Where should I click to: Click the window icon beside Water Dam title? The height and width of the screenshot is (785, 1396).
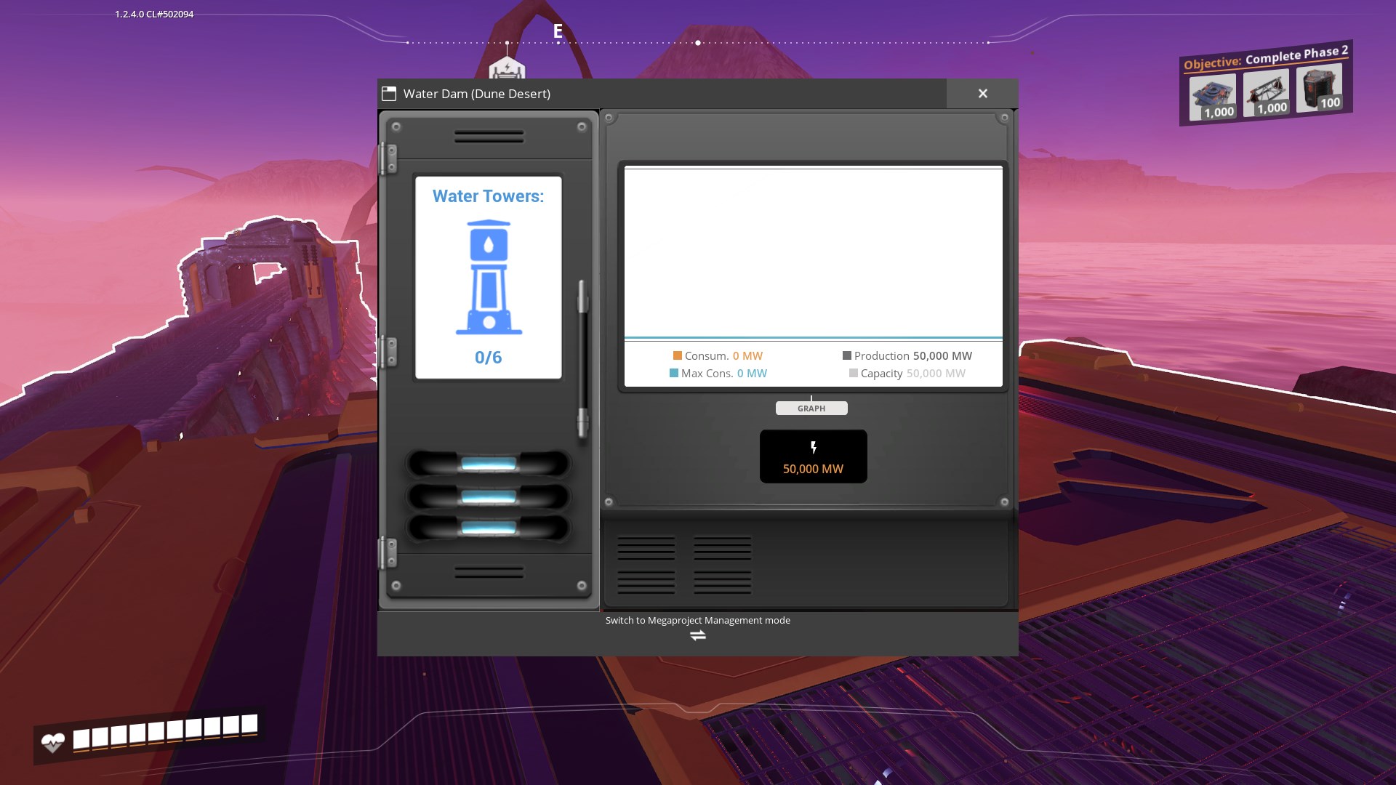click(389, 94)
